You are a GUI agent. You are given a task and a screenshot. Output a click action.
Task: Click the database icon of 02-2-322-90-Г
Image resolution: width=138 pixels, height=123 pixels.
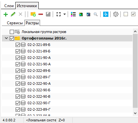coord(23,103)
